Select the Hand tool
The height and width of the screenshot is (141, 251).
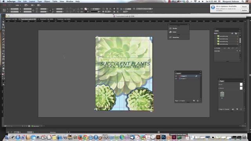coord(4,69)
